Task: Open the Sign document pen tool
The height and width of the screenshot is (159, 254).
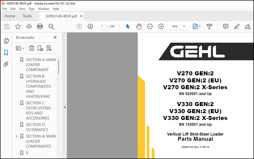Action: coord(248,26)
